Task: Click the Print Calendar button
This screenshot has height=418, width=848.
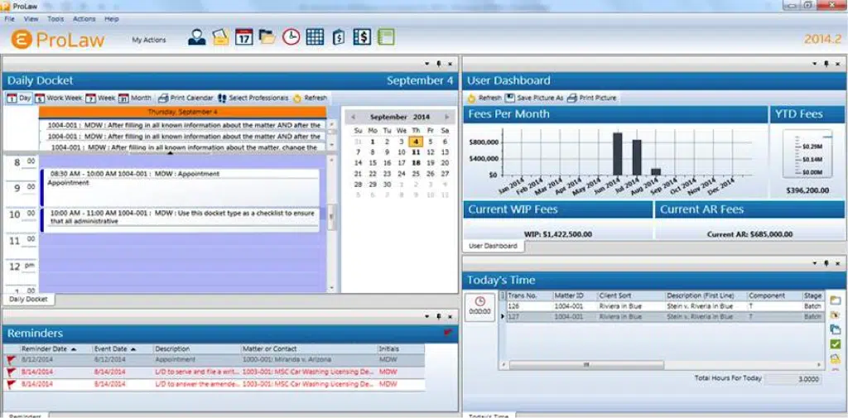Action: (x=185, y=98)
